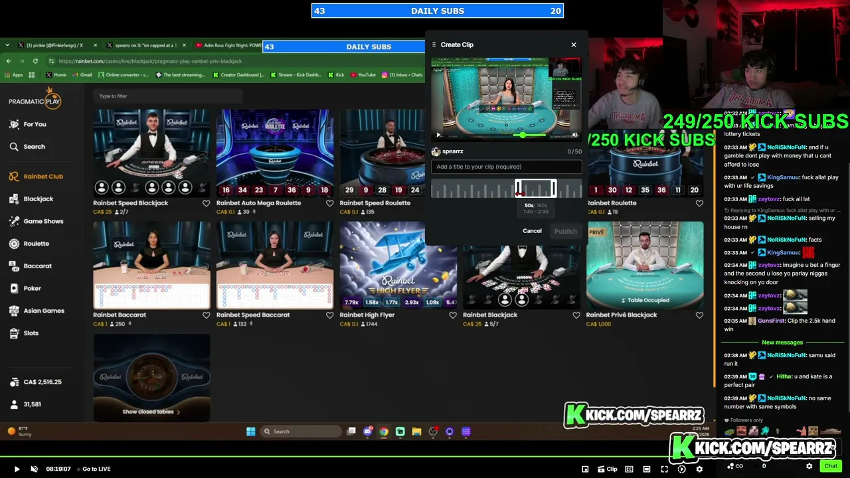The width and height of the screenshot is (850, 478).
Task: Click the Baccarat sidebar icon
Action: tap(14, 266)
